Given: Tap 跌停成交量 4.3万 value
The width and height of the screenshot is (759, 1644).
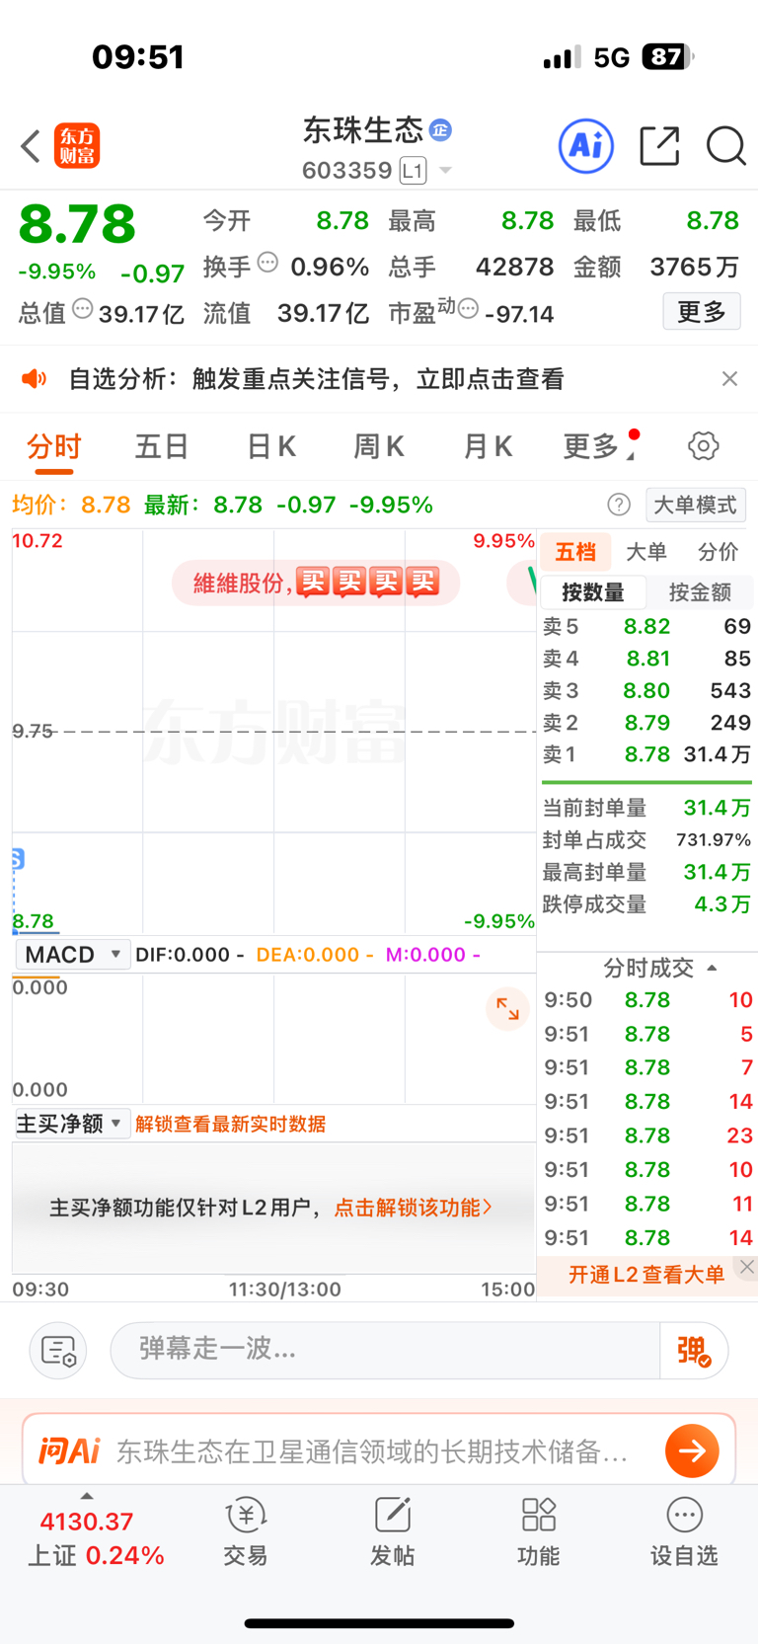Looking at the screenshot, I should 722,904.
